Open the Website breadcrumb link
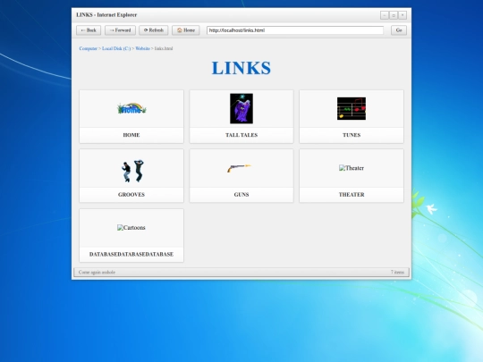Screen dimensions: 483x362 [142, 48]
